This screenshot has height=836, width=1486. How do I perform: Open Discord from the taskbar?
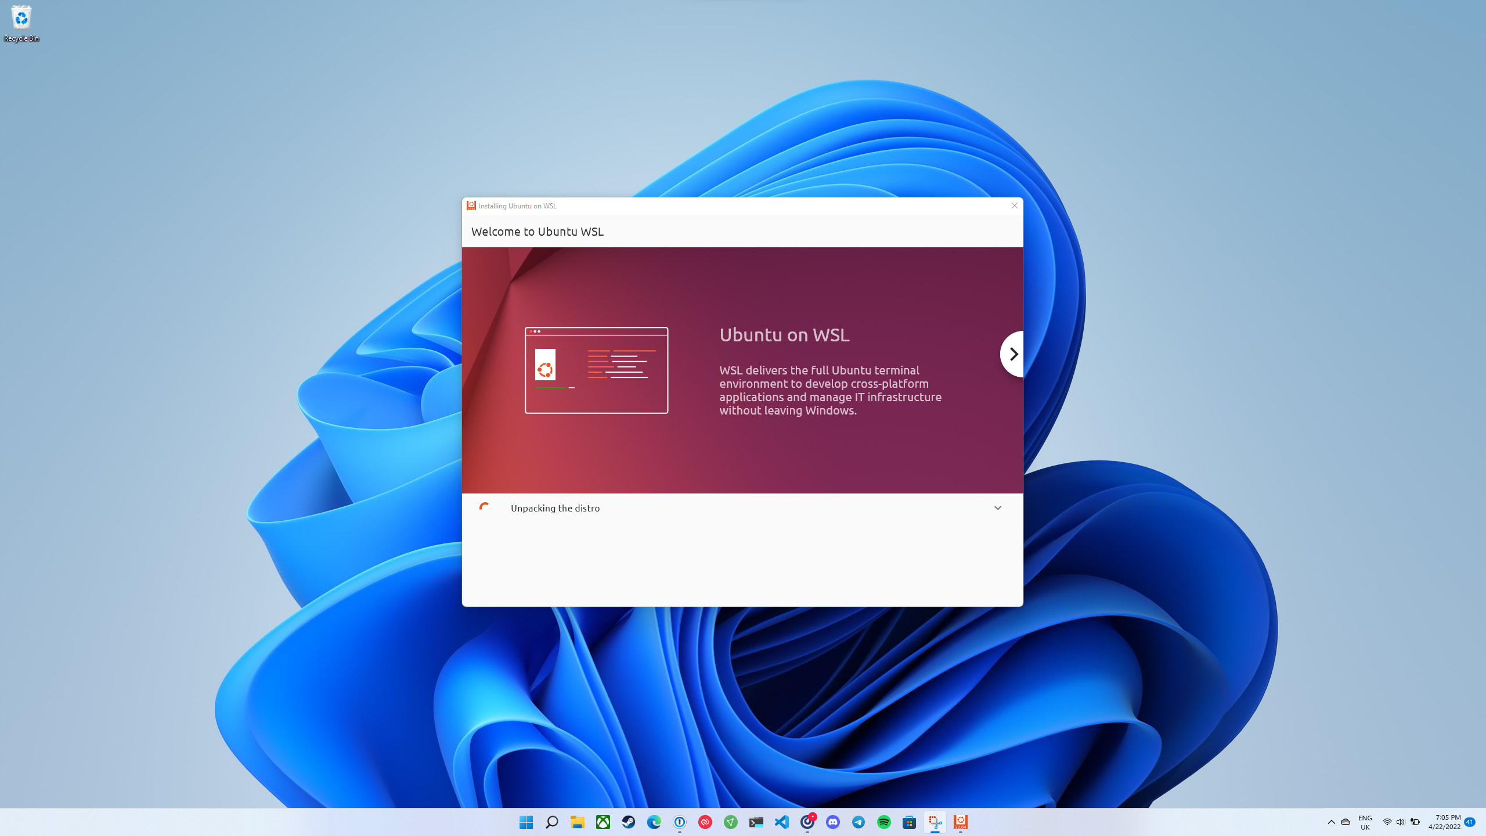(833, 822)
